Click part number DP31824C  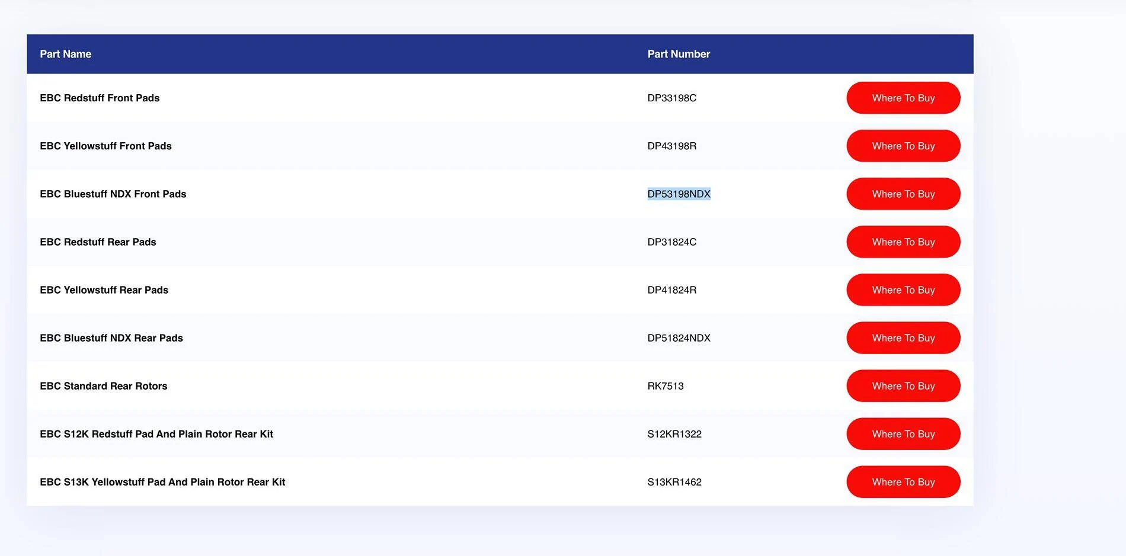(672, 242)
